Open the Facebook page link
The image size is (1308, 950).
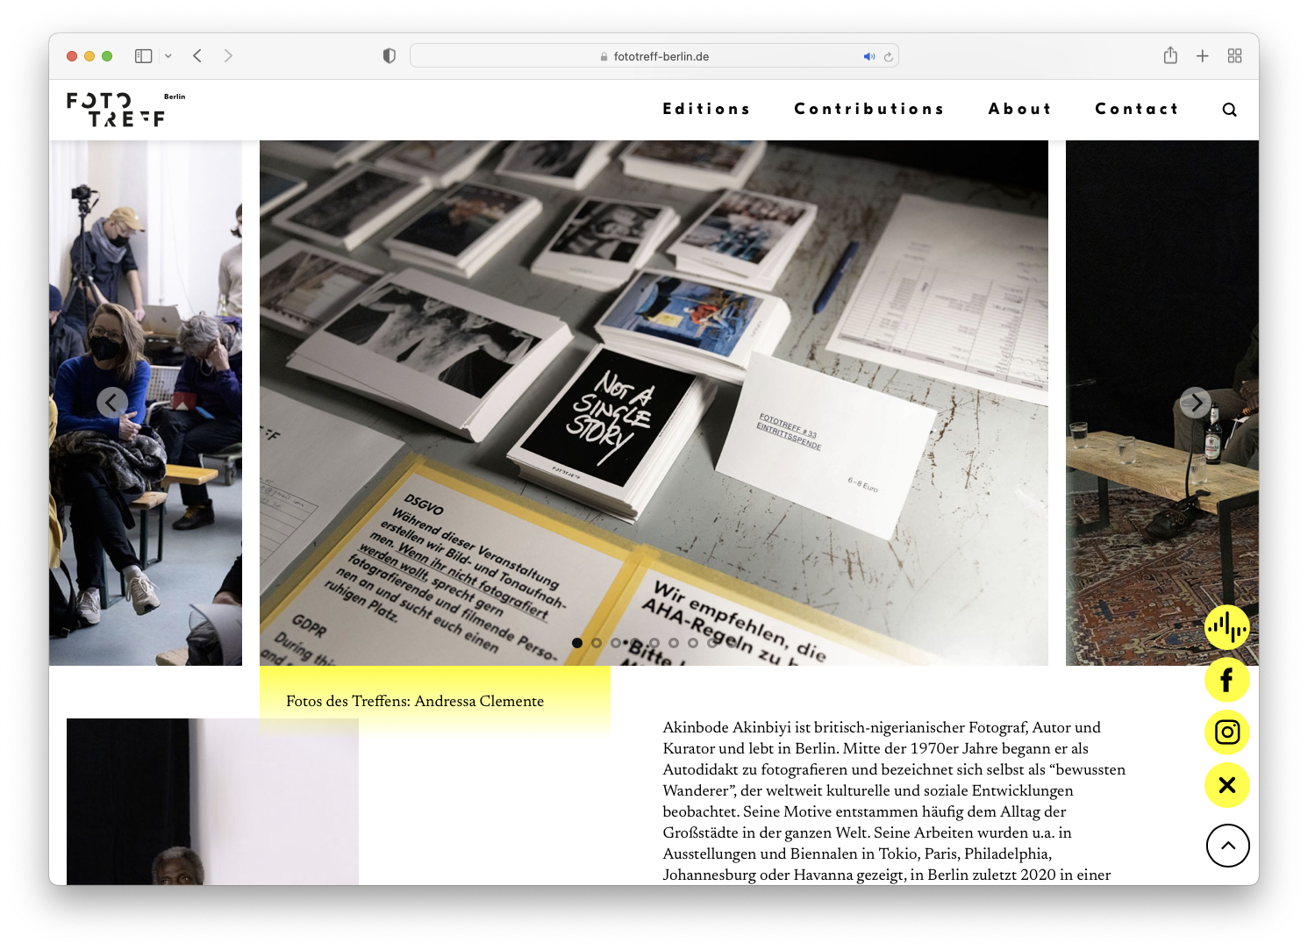tap(1226, 680)
